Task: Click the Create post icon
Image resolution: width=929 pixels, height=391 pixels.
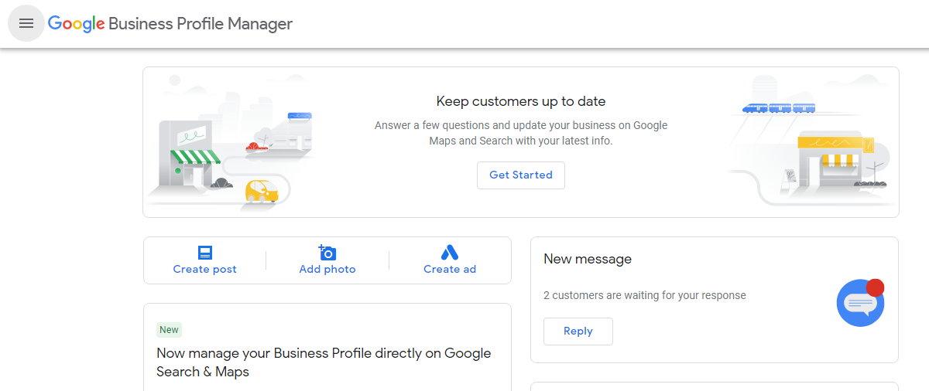Action: click(205, 253)
